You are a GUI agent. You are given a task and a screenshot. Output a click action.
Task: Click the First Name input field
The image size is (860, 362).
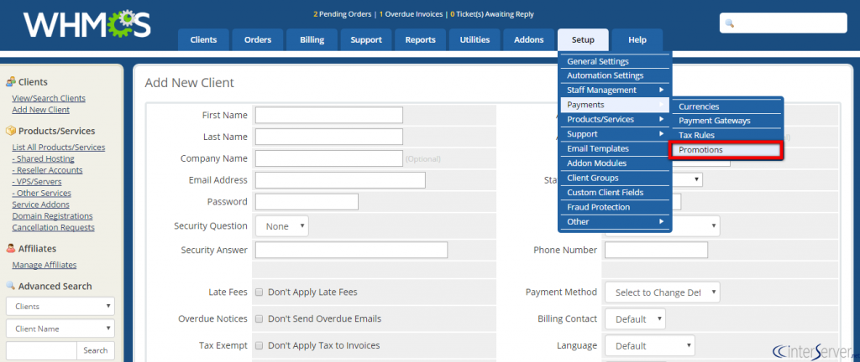coord(329,116)
